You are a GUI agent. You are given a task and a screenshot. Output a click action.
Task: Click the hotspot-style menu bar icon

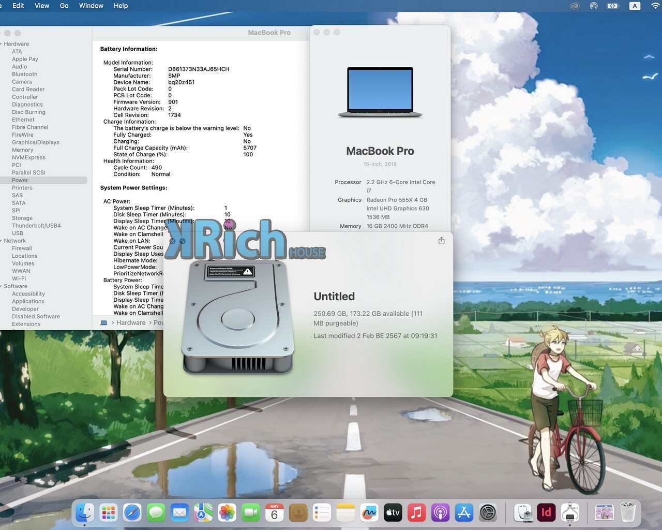[x=594, y=6]
